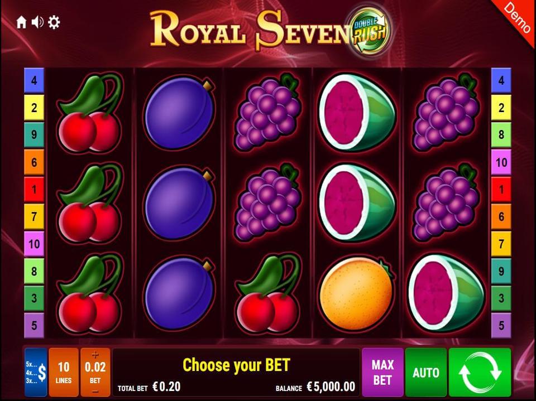Click left pink payline 10 marker
The image size is (536, 401).
tap(34, 244)
